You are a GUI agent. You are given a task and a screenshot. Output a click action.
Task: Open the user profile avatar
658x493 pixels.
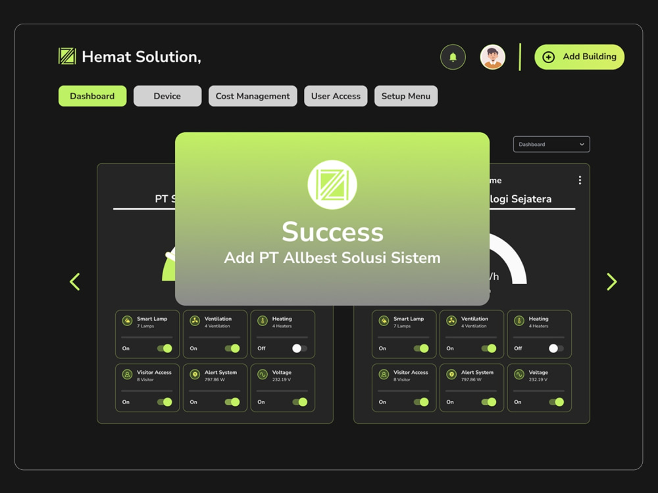pos(493,57)
